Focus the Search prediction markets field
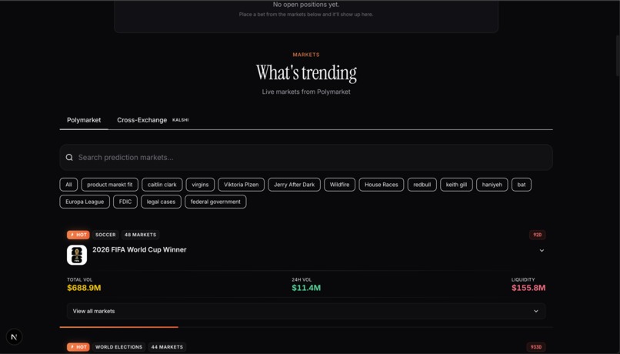The width and height of the screenshot is (620, 354). 306,158
